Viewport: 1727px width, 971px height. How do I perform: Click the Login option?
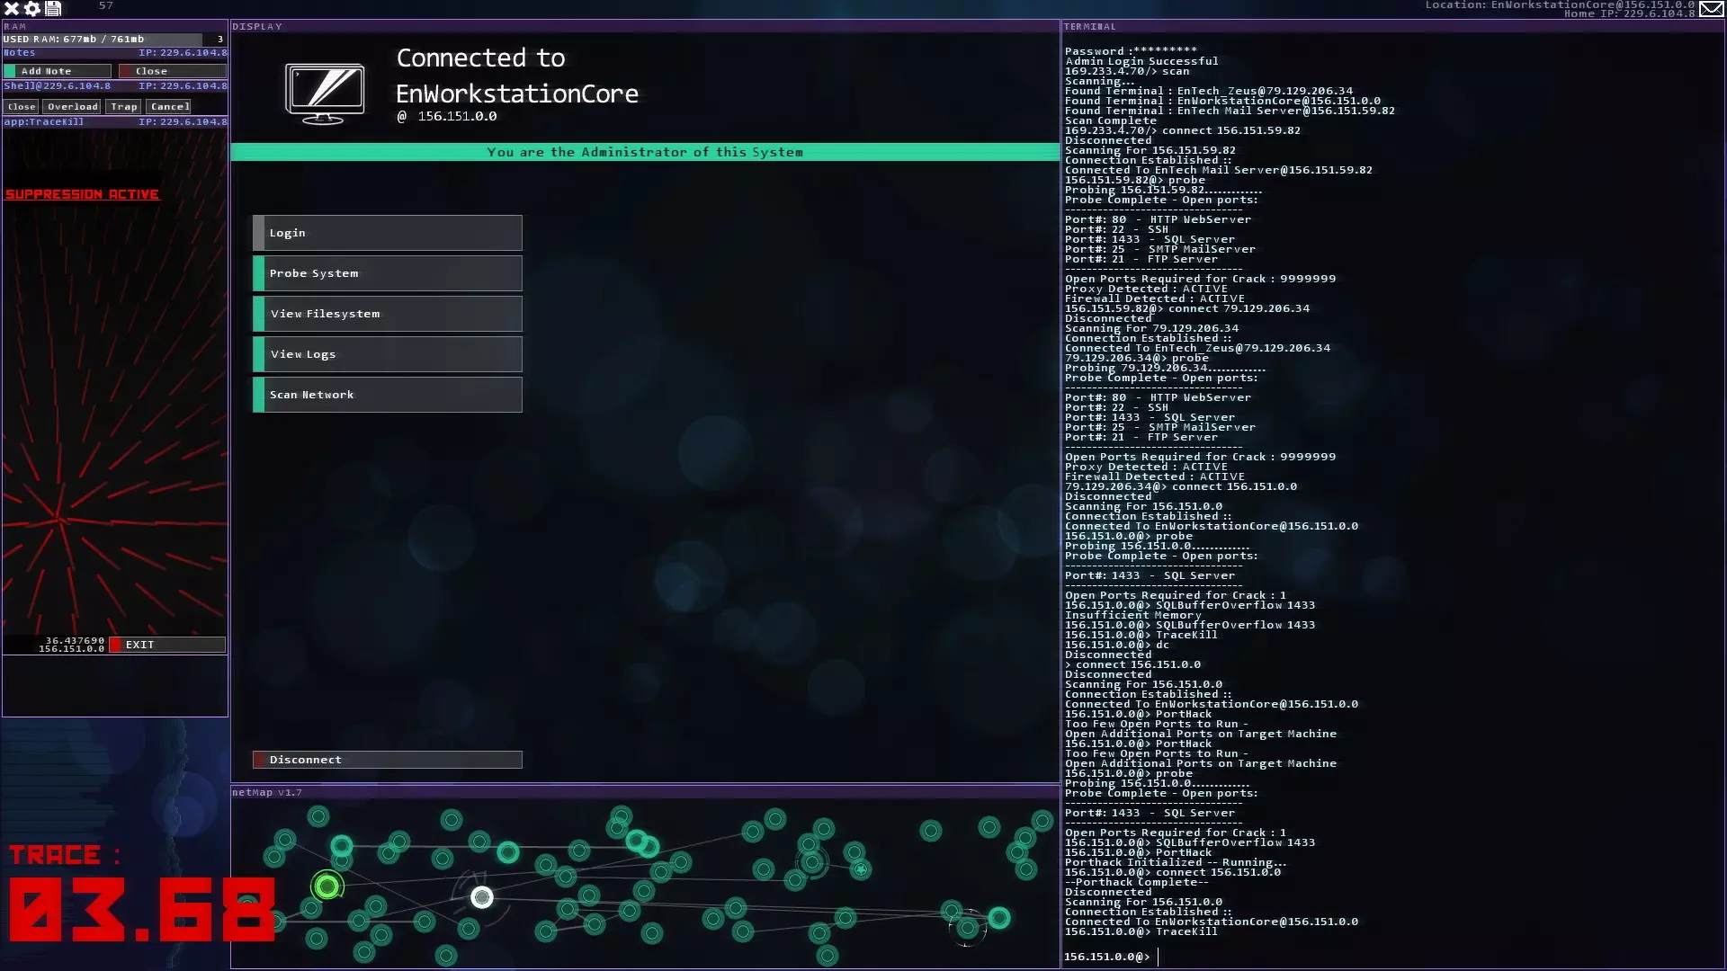(387, 233)
